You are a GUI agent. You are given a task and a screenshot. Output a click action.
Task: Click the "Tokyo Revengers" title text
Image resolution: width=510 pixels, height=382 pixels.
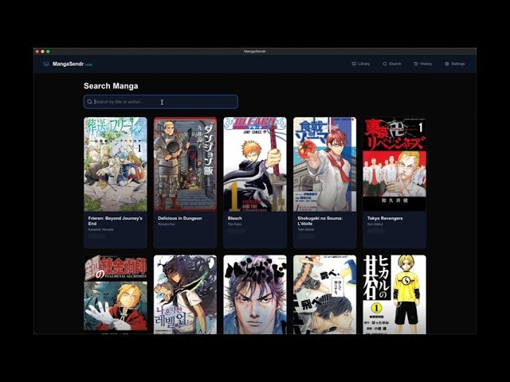pos(385,218)
